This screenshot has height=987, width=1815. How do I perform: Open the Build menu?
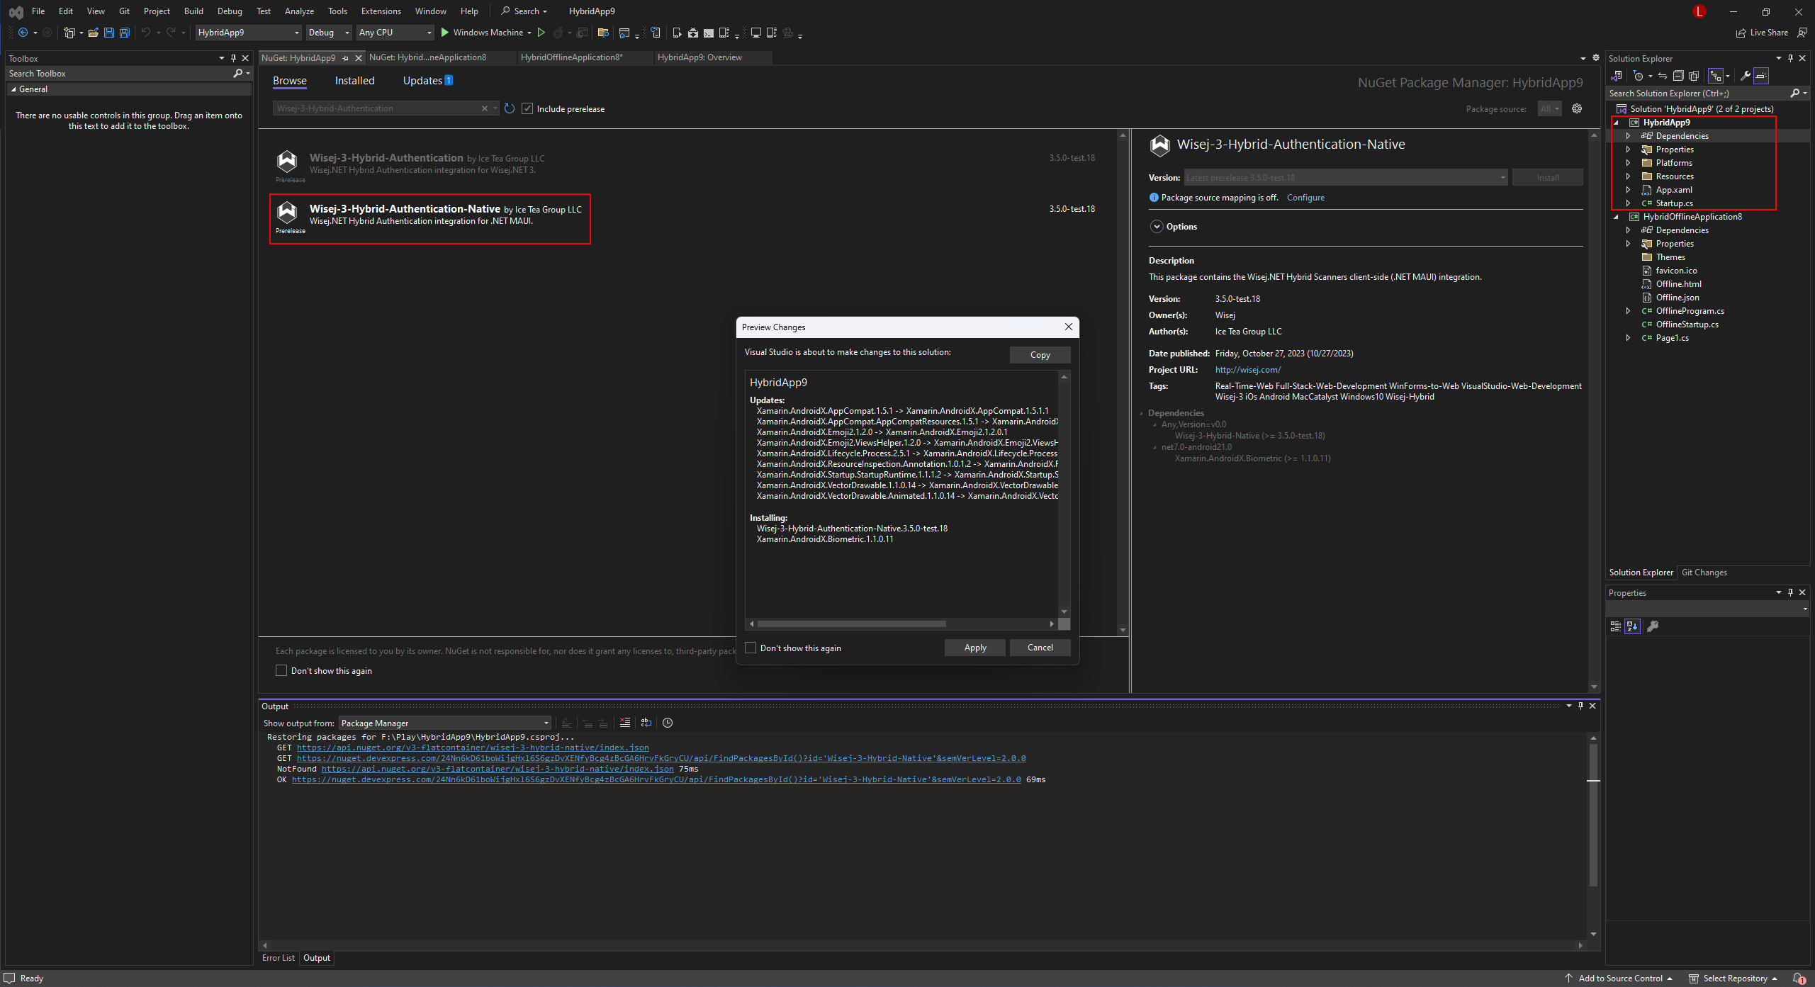193,11
